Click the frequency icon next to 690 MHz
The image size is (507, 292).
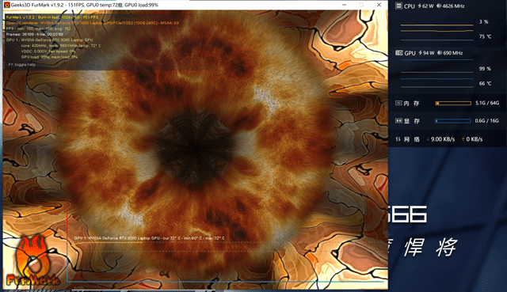440,53
